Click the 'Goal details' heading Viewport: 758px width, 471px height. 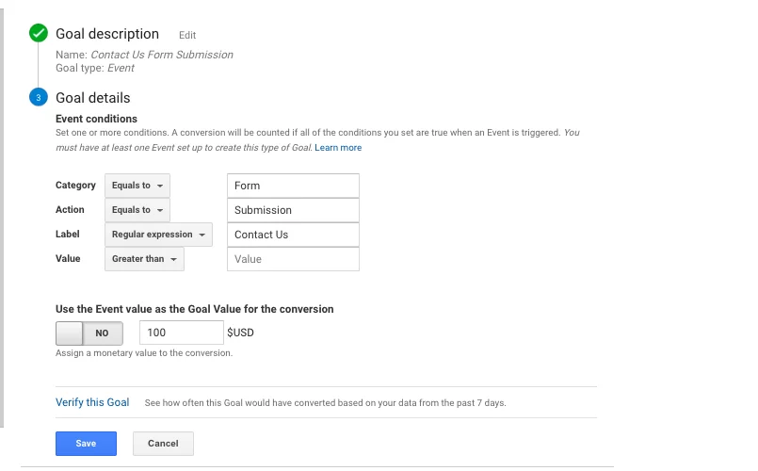click(x=93, y=98)
